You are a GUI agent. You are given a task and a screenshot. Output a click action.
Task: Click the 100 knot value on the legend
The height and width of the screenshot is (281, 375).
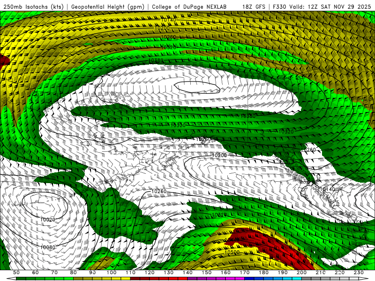(112, 273)
